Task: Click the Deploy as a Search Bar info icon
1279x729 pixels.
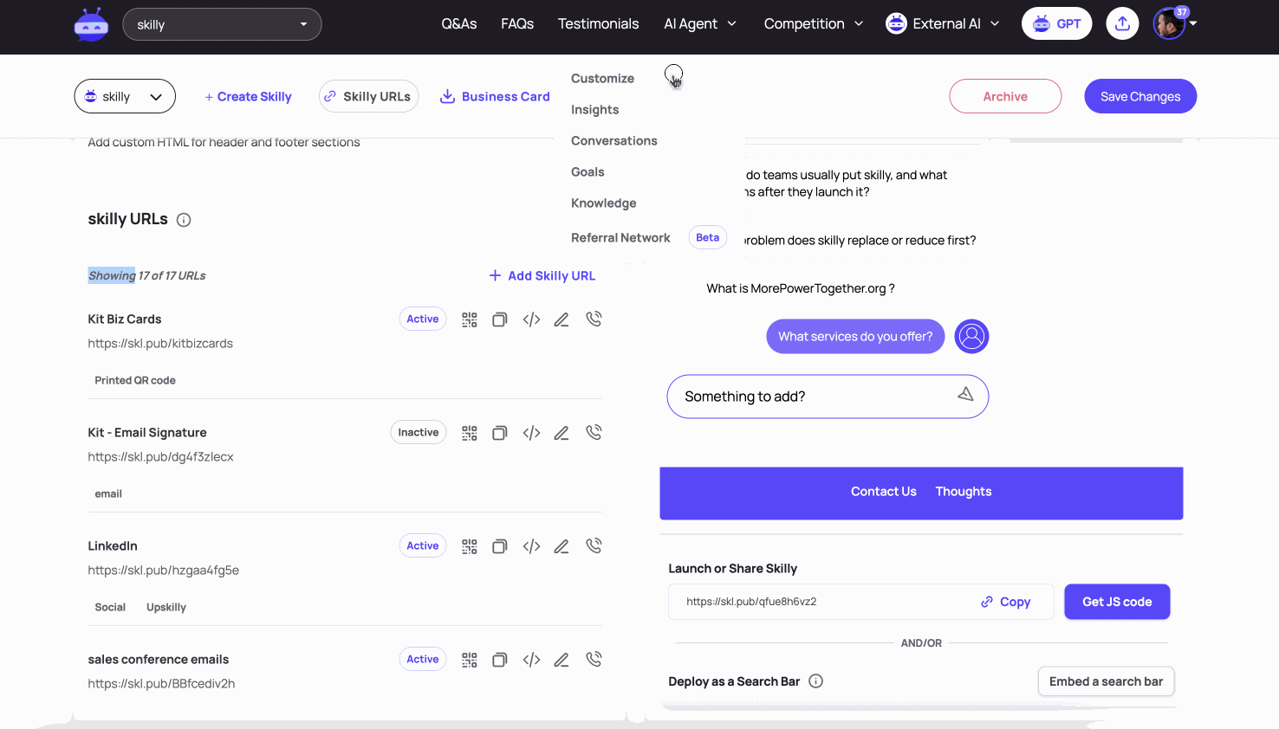Action: [x=815, y=681]
